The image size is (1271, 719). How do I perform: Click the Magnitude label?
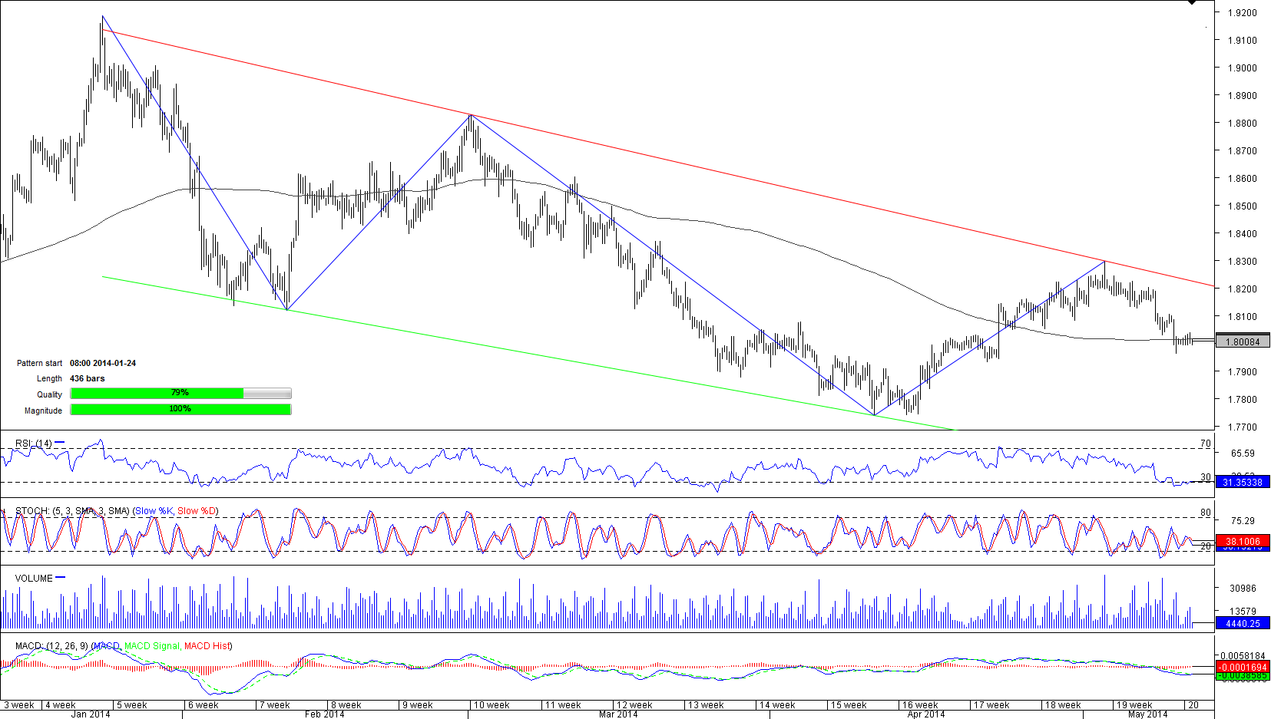coord(43,411)
